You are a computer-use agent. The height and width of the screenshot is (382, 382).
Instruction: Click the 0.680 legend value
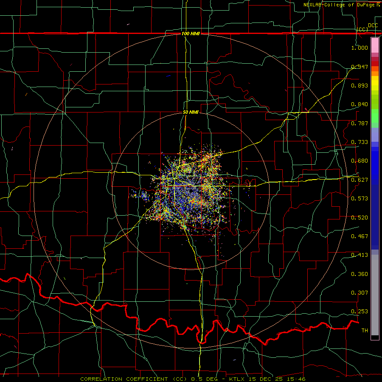[360, 161]
